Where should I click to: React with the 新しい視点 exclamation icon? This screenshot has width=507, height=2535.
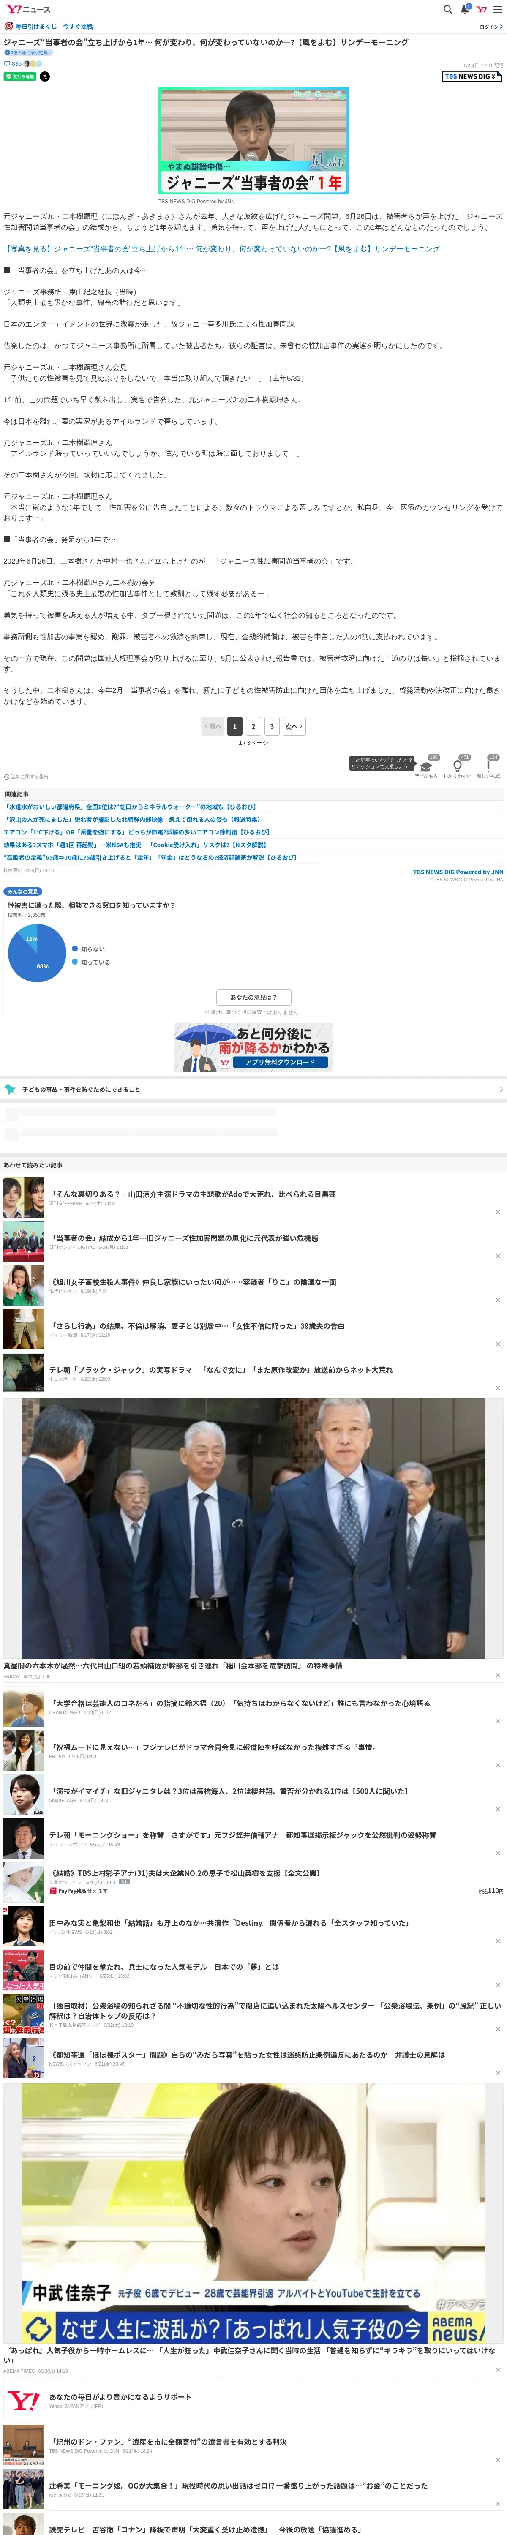(x=488, y=766)
